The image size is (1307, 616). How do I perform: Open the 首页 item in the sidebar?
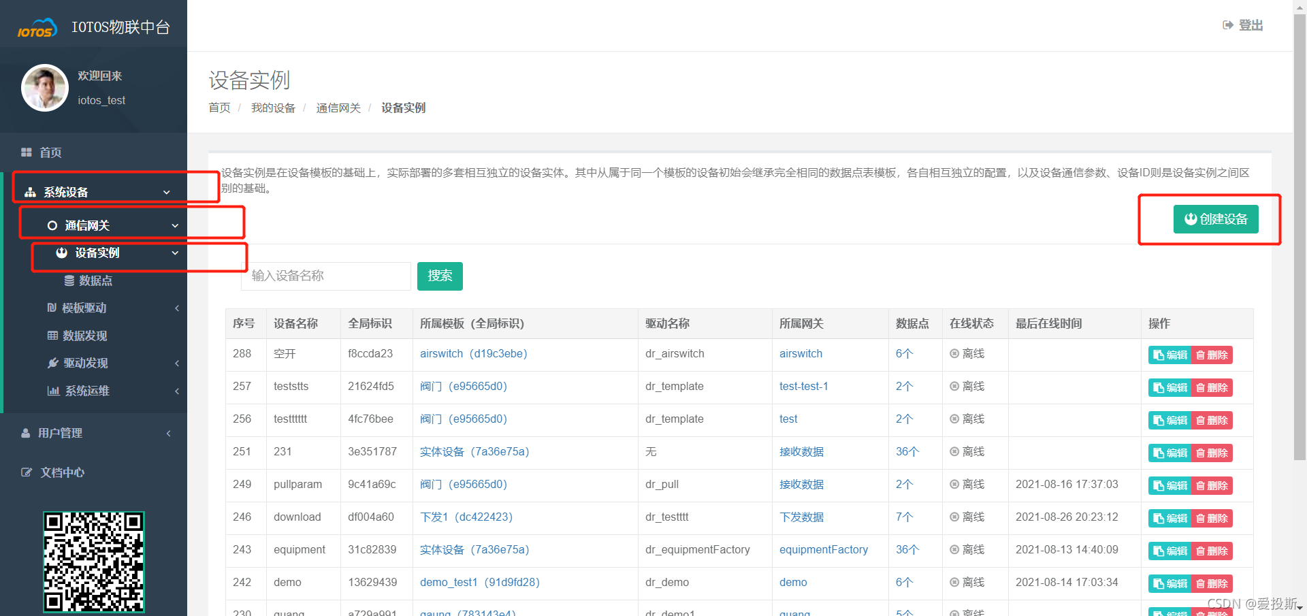[50, 152]
